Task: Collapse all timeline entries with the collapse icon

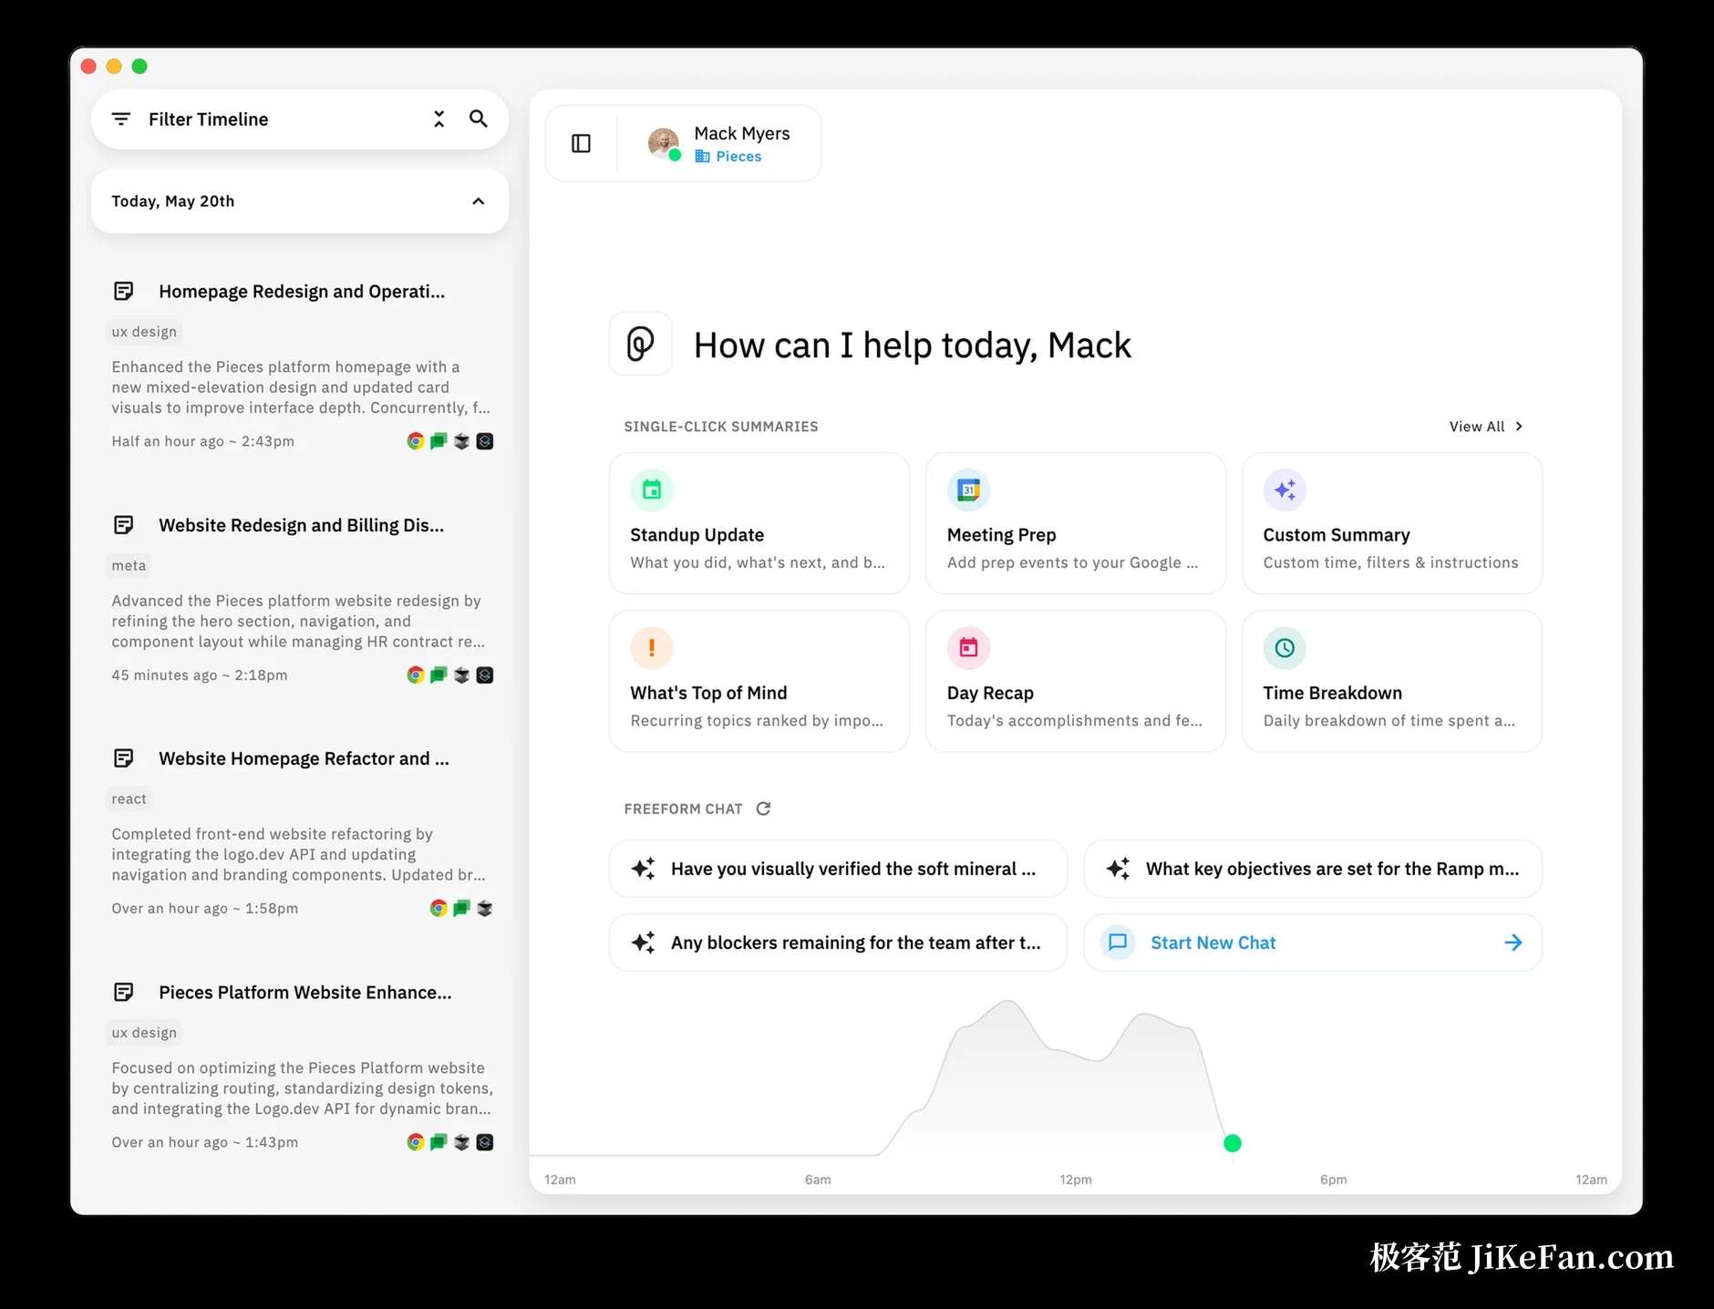Action: point(439,119)
